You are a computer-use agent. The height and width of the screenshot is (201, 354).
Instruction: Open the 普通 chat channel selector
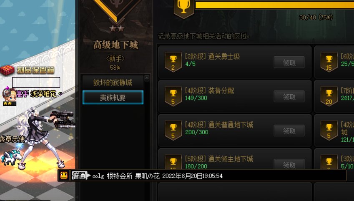(81, 176)
